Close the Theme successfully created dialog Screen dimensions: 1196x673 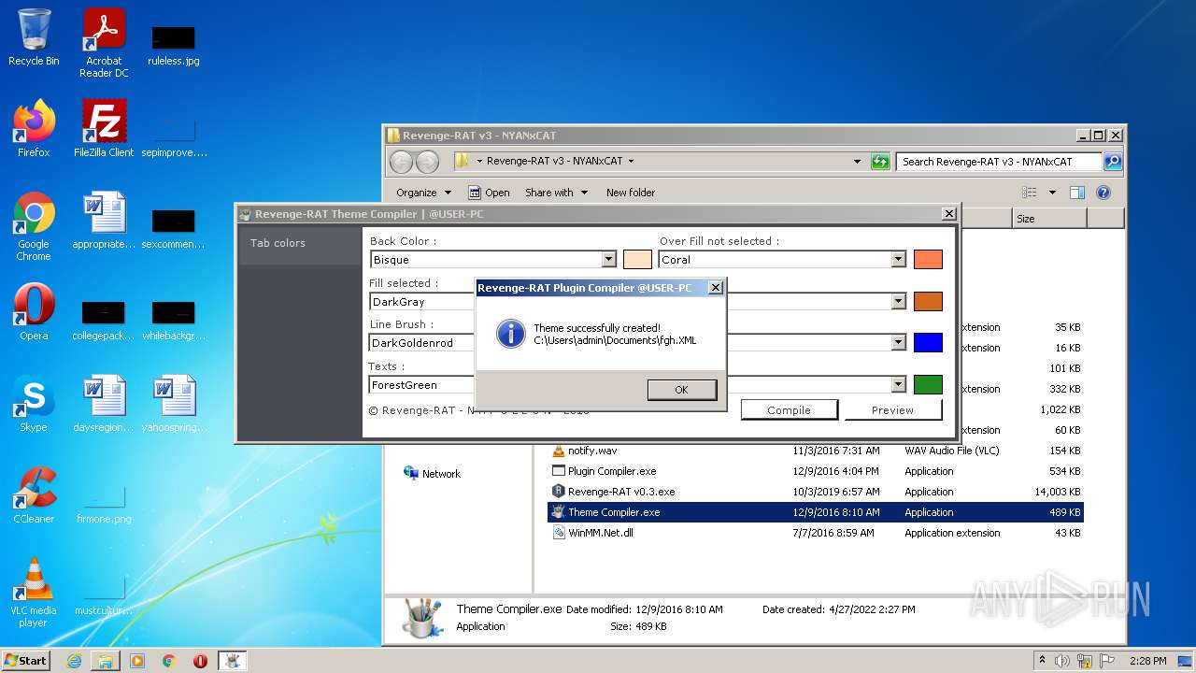coord(716,288)
